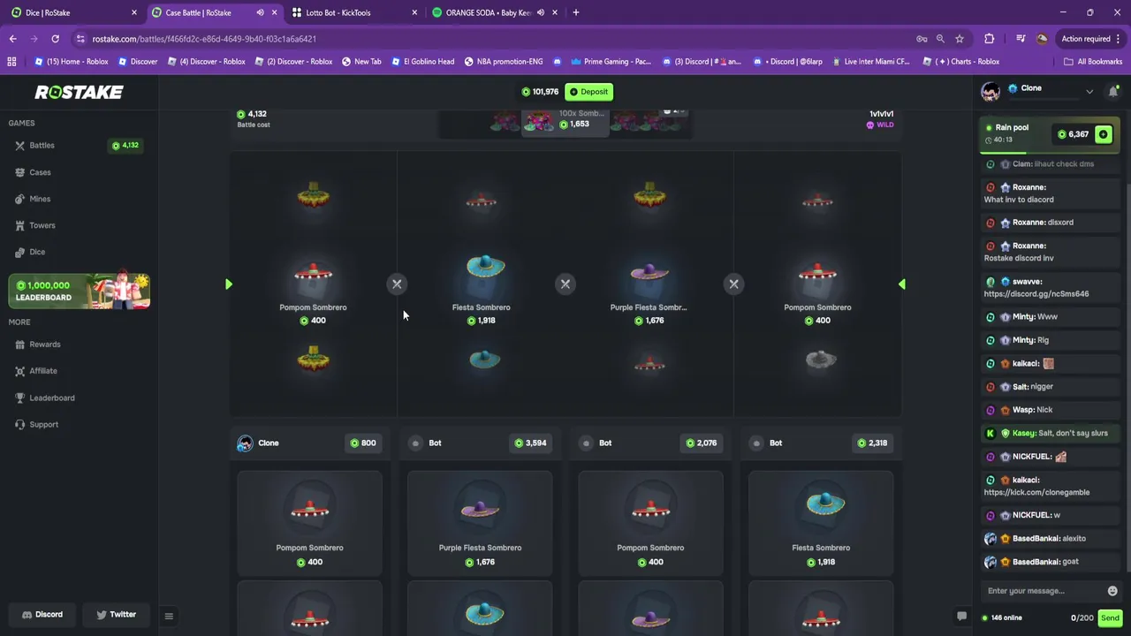Screen dimensions: 1131x636
Task: Click the 1,000,000 Leaderboard banner
Action: click(79, 291)
